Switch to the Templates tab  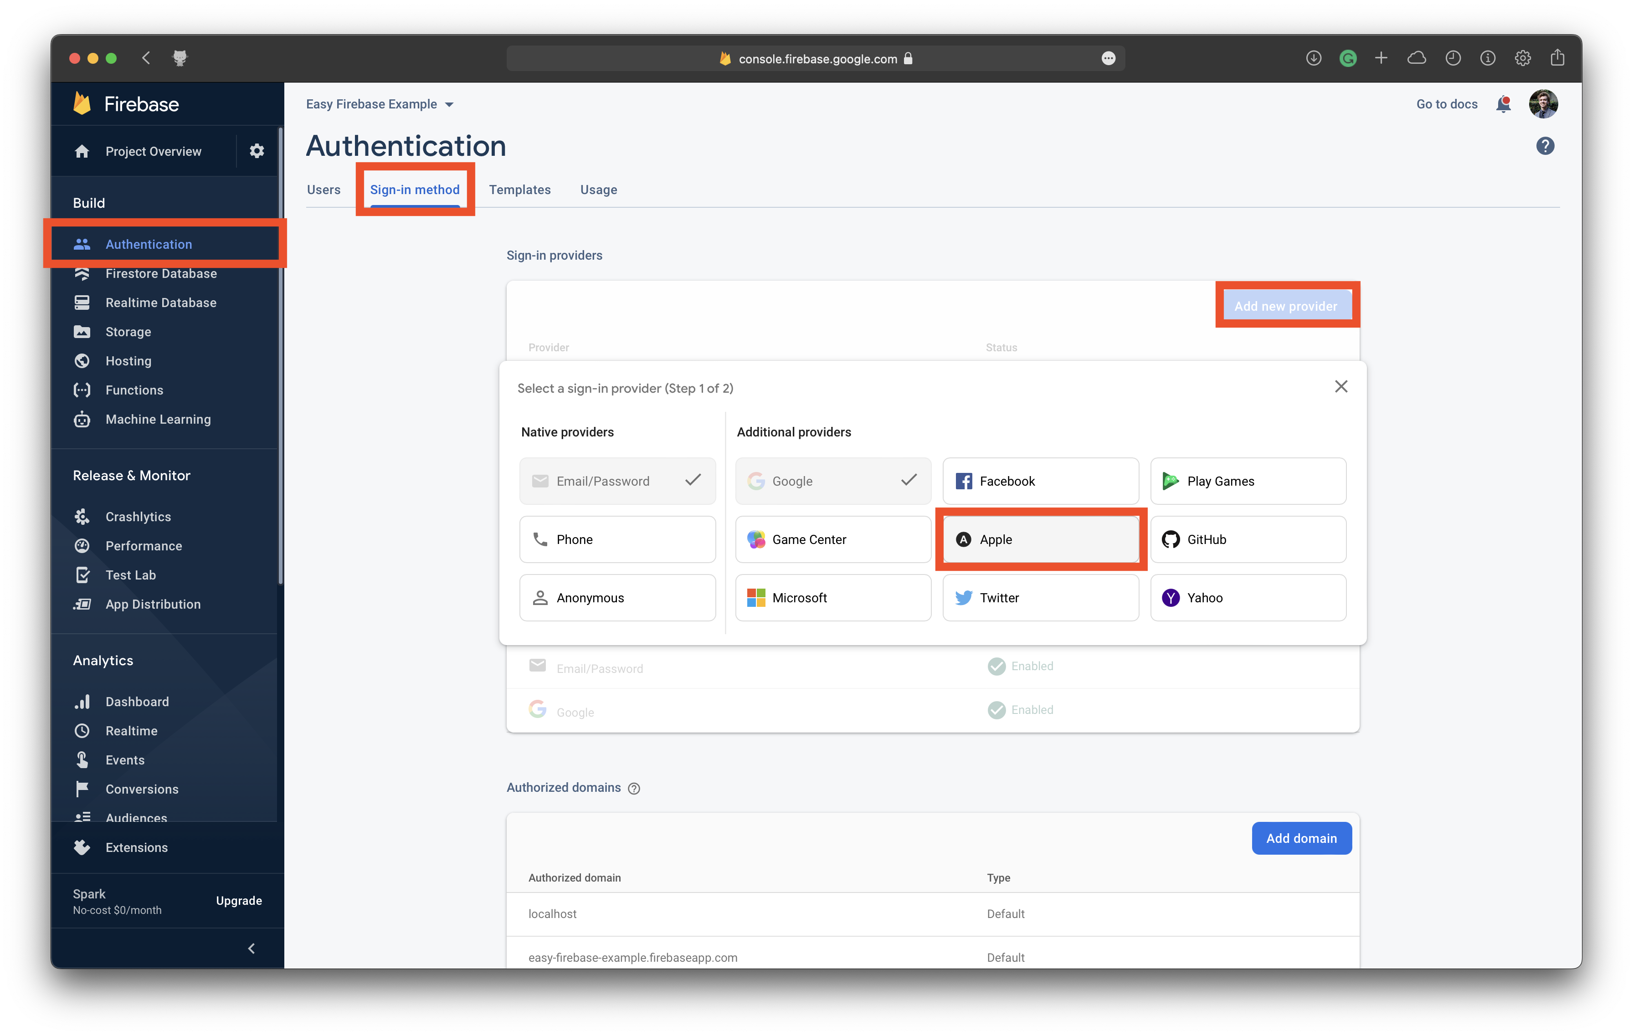[x=519, y=190]
